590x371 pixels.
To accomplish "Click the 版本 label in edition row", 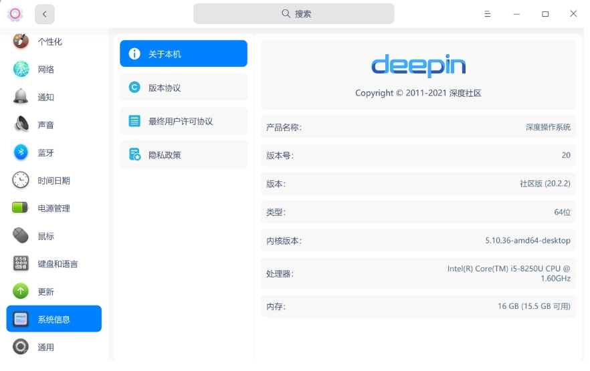I will tap(276, 184).
